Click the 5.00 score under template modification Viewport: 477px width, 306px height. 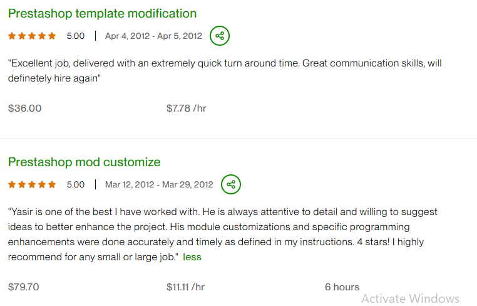pos(76,36)
